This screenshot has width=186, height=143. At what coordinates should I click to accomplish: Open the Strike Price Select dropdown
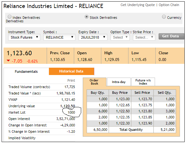[x=144, y=37]
